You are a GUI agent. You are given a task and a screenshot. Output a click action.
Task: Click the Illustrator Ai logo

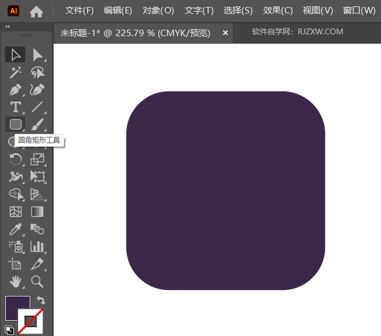tap(13, 10)
